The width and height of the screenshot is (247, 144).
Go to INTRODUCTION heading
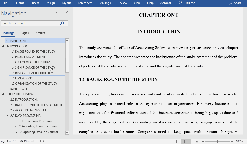pos(17,46)
